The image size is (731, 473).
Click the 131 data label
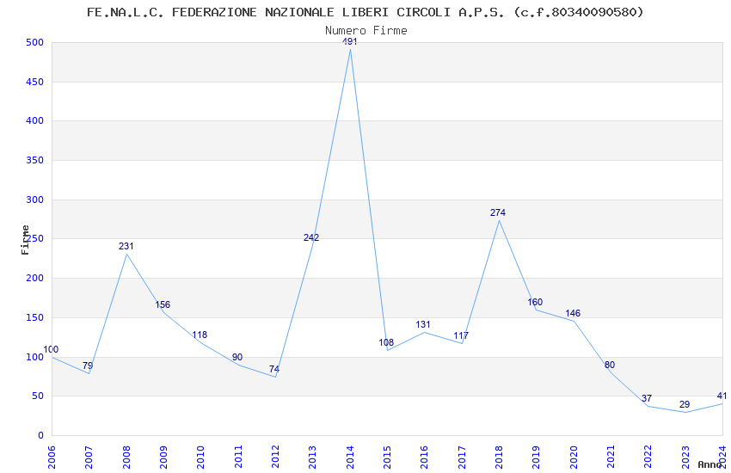tap(423, 324)
